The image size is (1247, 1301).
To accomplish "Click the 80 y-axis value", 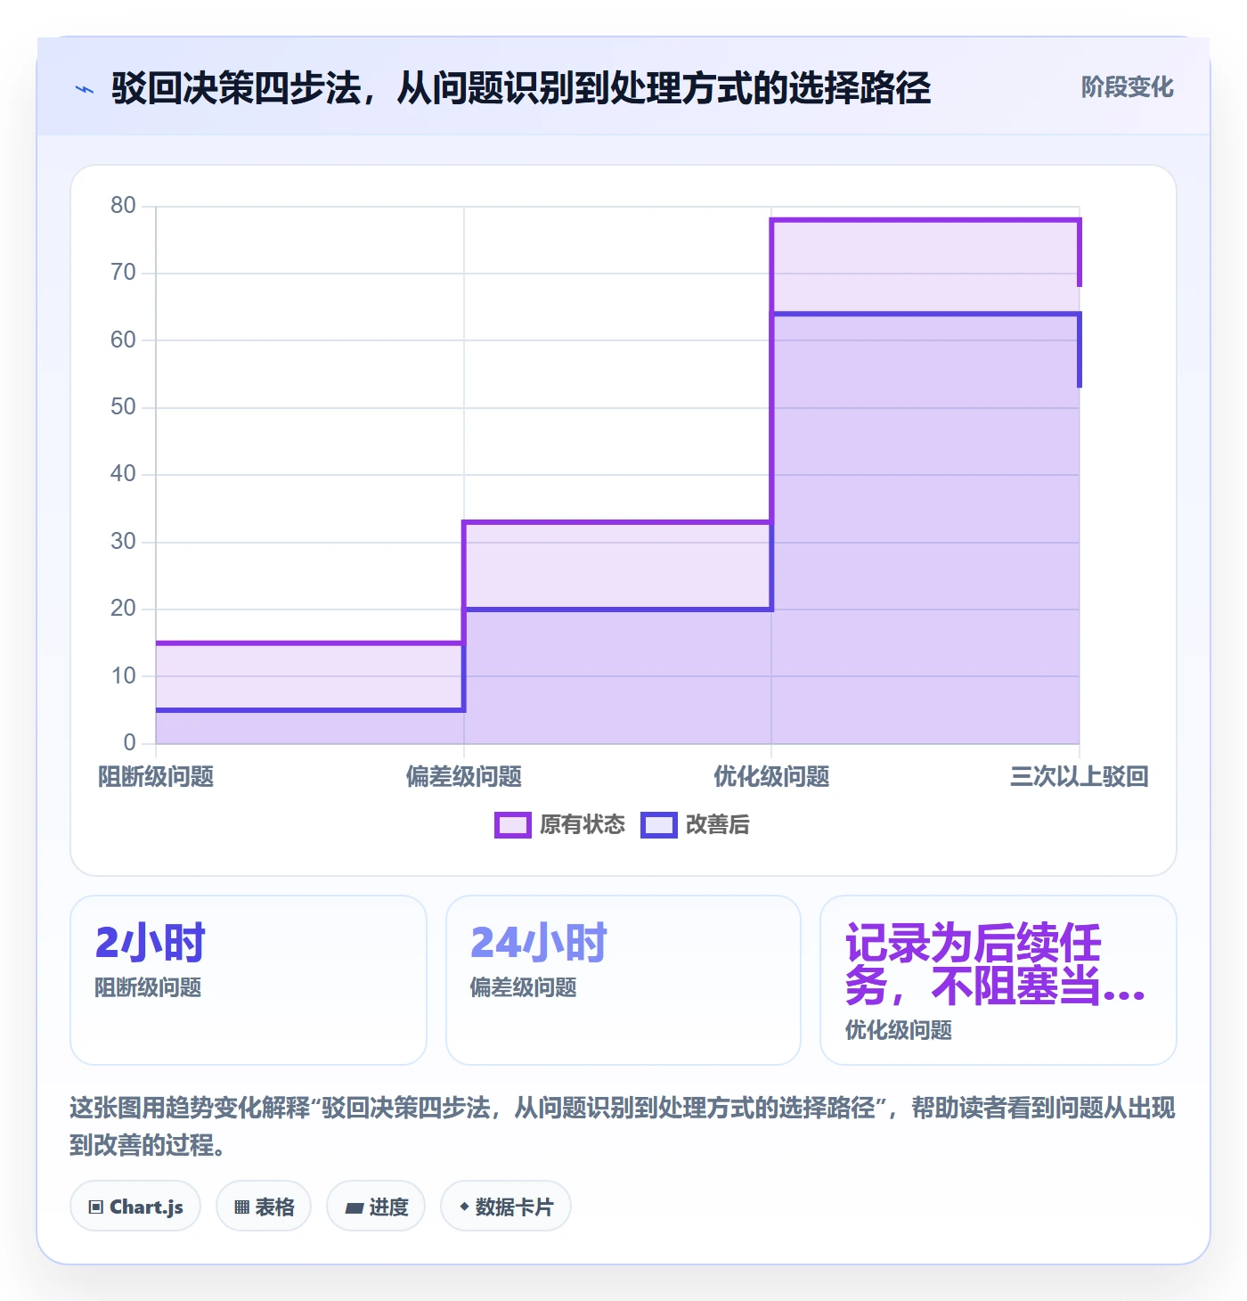I will [123, 206].
